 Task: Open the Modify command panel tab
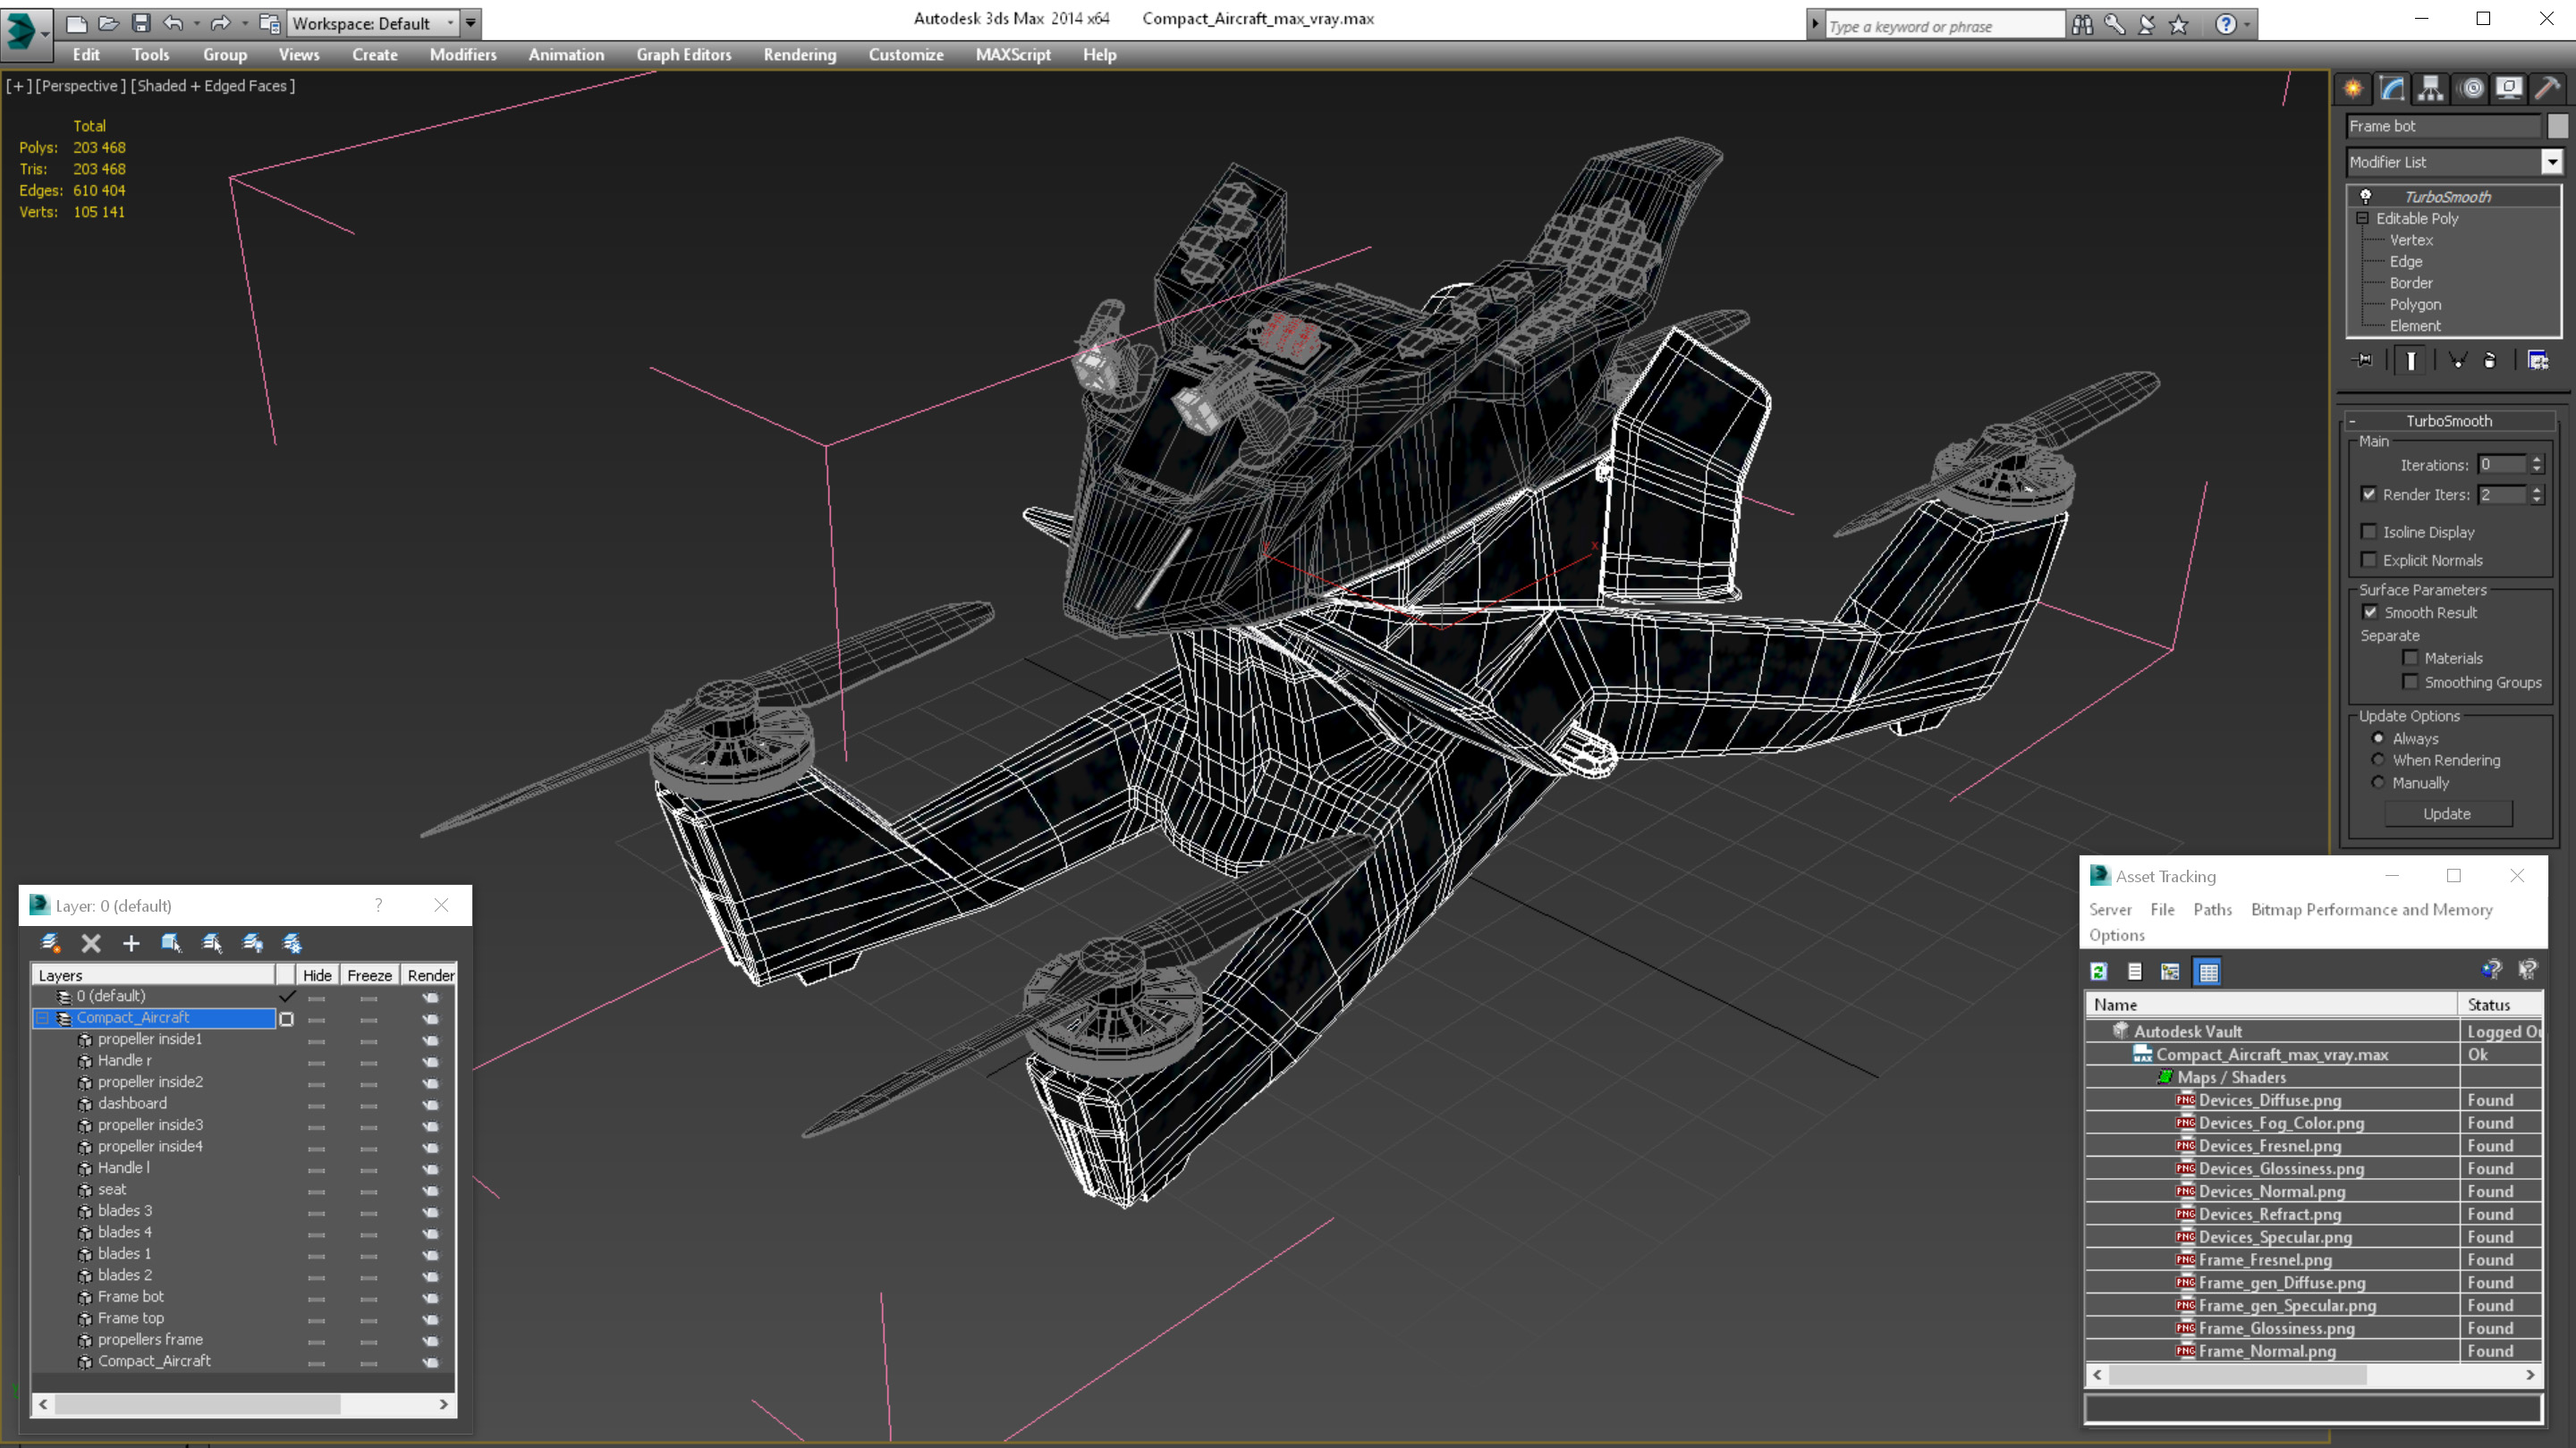point(2392,89)
